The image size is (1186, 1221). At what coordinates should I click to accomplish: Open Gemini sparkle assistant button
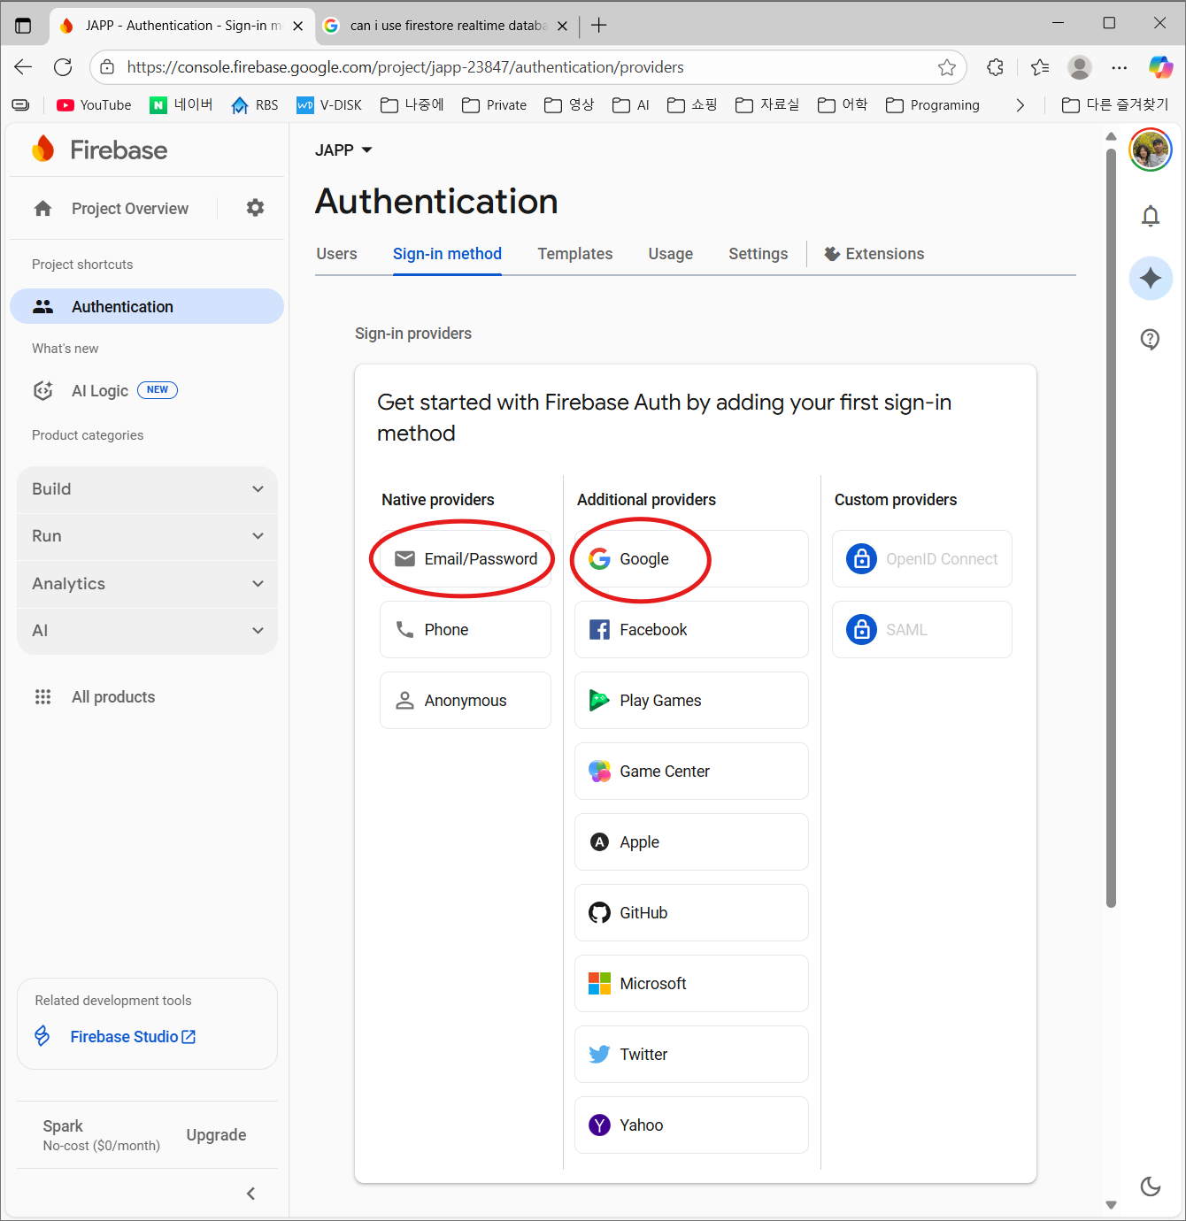tap(1151, 279)
